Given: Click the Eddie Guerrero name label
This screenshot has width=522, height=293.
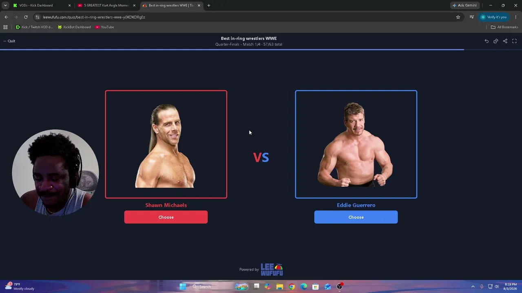Looking at the screenshot, I should 356,205.
